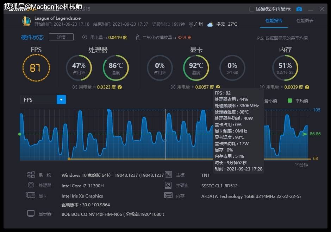Click the green average marker at chart left edge
This screenshot has height=232, width=331.
point(20,134)
